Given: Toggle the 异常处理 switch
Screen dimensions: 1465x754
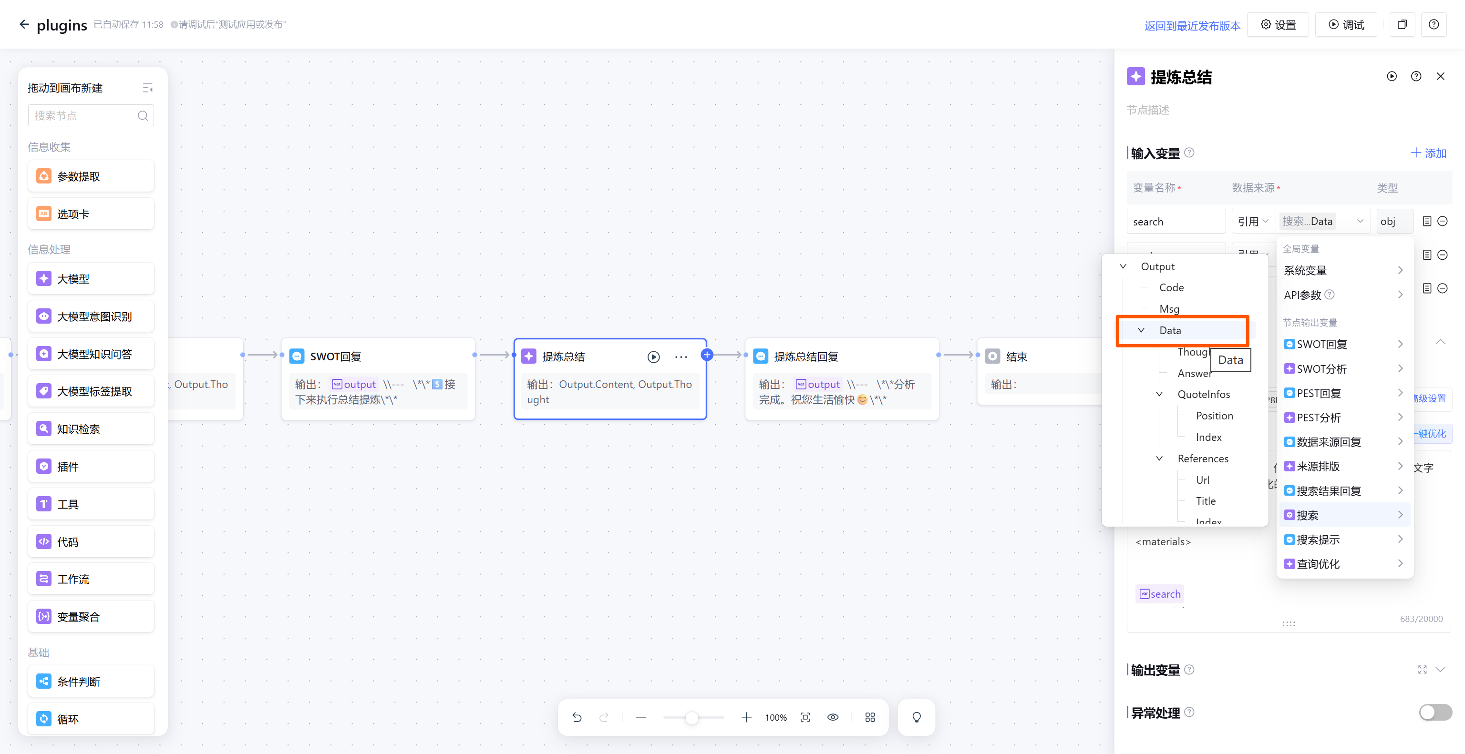Looking at the screenshot, I should tap(1435, 712).
